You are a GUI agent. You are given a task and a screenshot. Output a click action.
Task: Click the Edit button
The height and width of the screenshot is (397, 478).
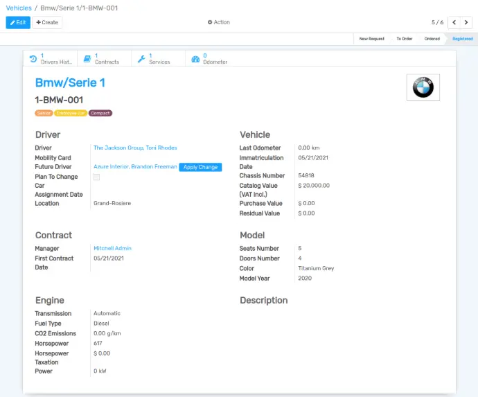coord(18,22)
